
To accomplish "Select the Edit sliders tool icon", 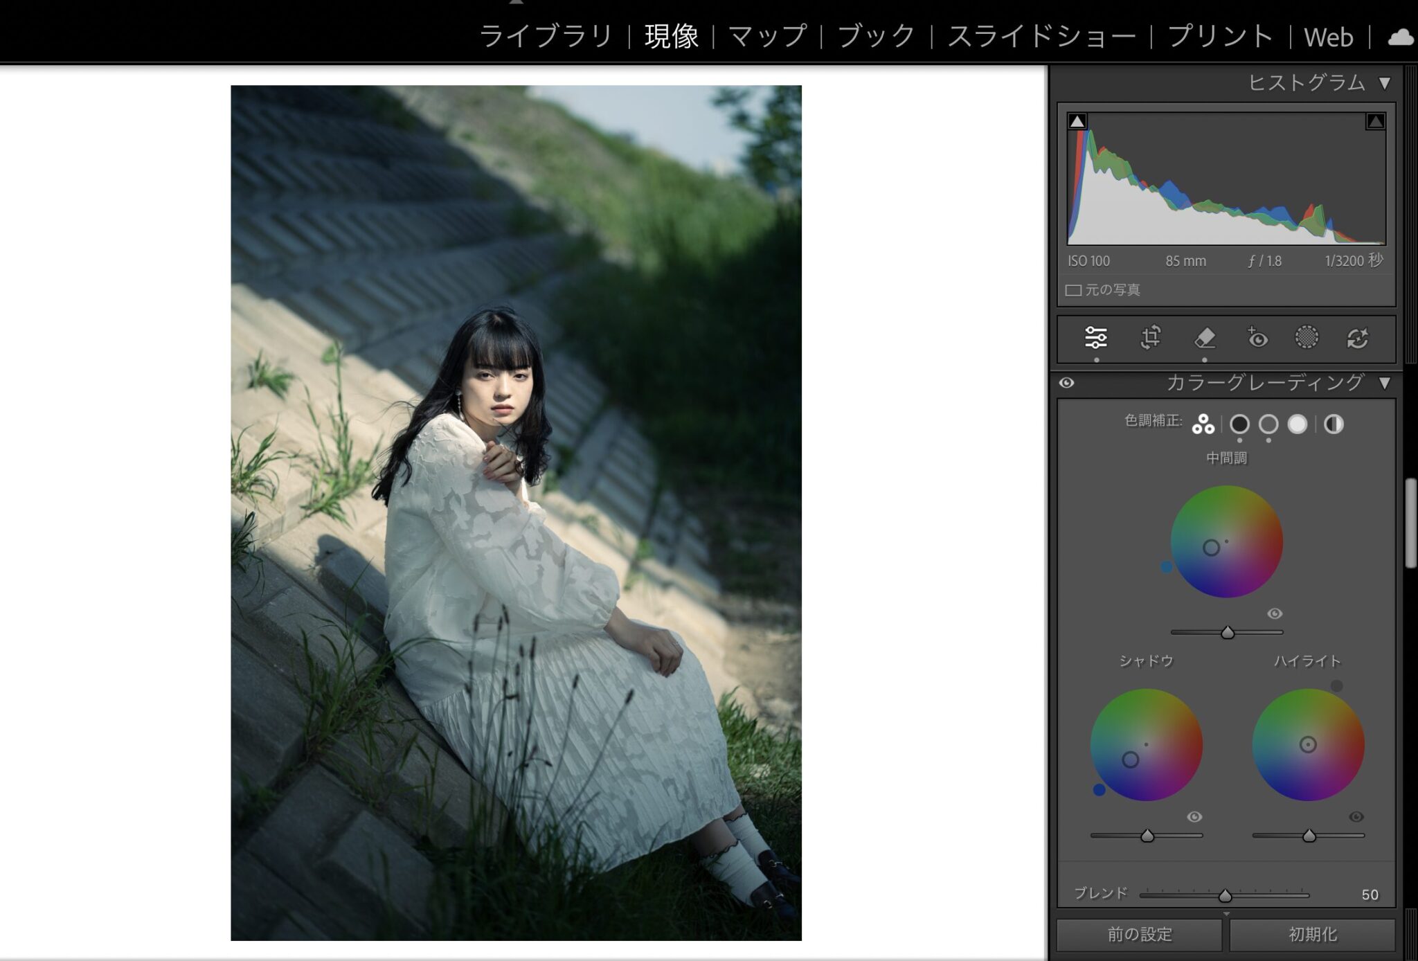I will 1095,338.
